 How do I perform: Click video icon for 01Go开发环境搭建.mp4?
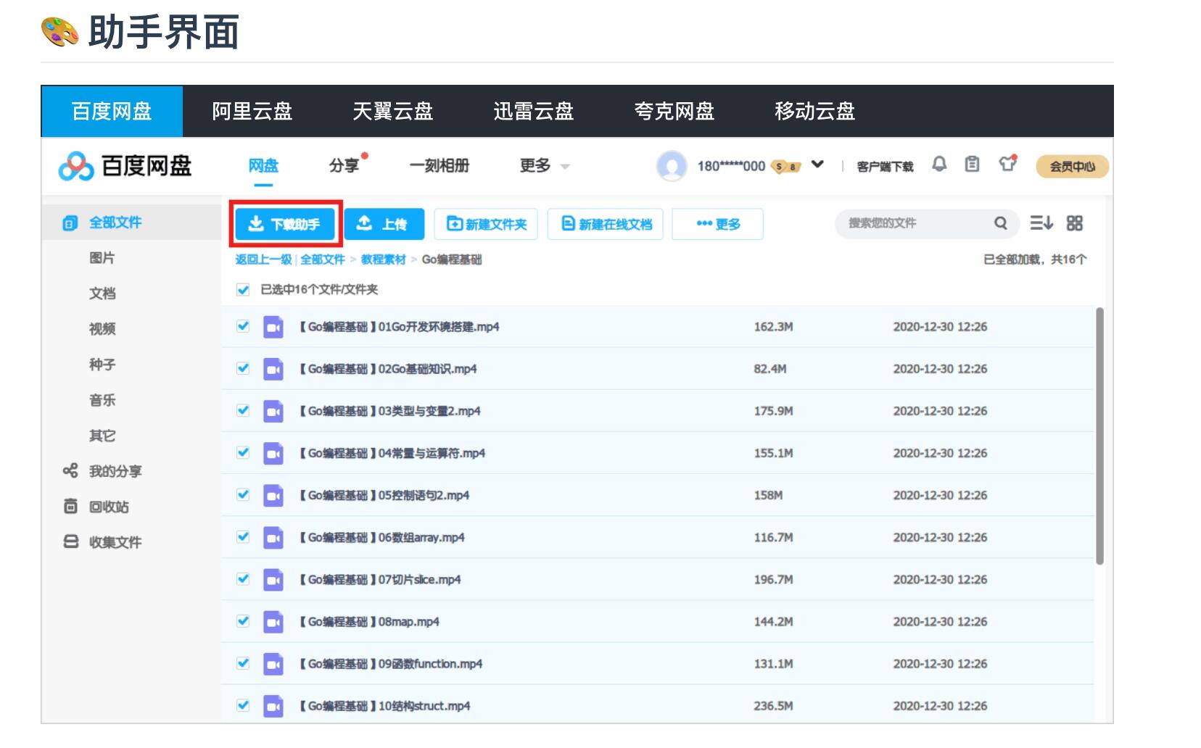pyautogui.click(x=273, y=328)
